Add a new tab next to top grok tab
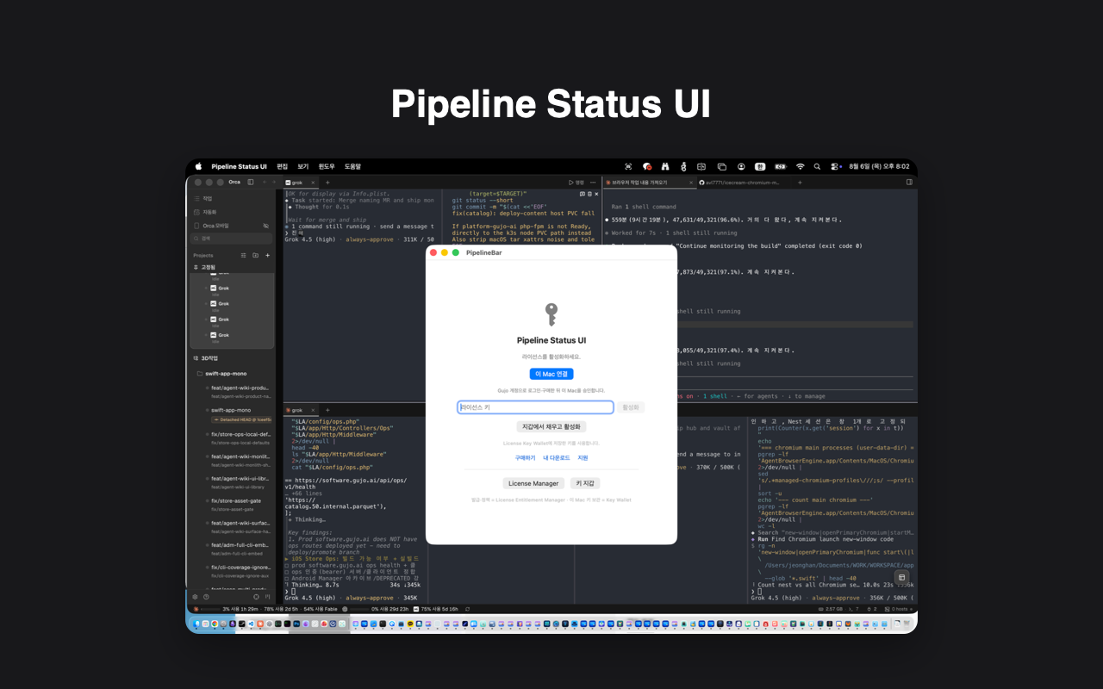 click(327, 183)
